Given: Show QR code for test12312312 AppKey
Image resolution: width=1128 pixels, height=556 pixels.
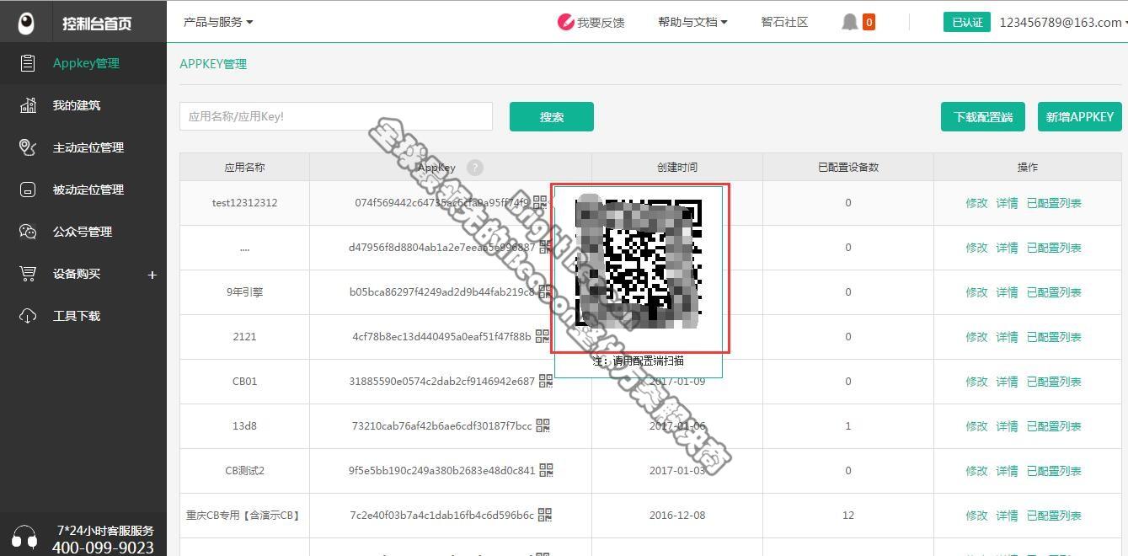Looking at the screenshot, I should pos(540,202).
